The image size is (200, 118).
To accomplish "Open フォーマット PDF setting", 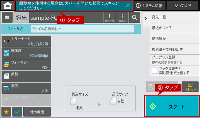I will coord(26,65).
